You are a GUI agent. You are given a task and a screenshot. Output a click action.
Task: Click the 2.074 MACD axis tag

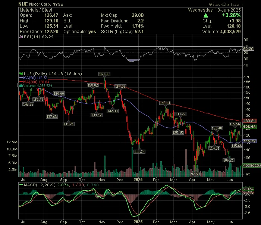248,189
